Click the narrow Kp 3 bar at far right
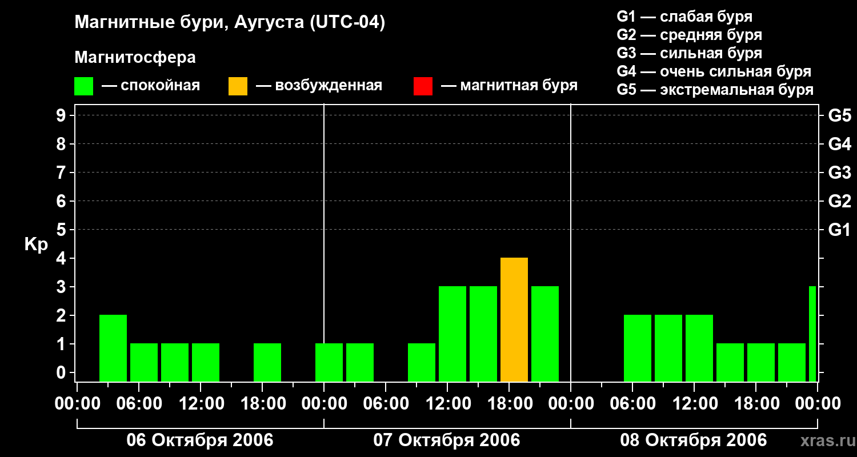The height and width of the screenshot is (457, 857). (x=812, y=334)
